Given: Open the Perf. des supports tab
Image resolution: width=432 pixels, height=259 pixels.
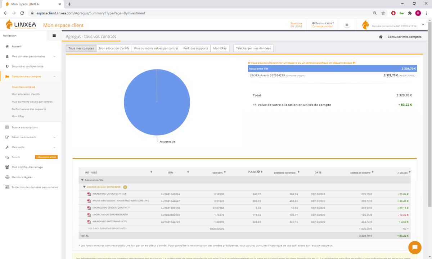Looking at the screenshot, I should click(x=195, y=48).
